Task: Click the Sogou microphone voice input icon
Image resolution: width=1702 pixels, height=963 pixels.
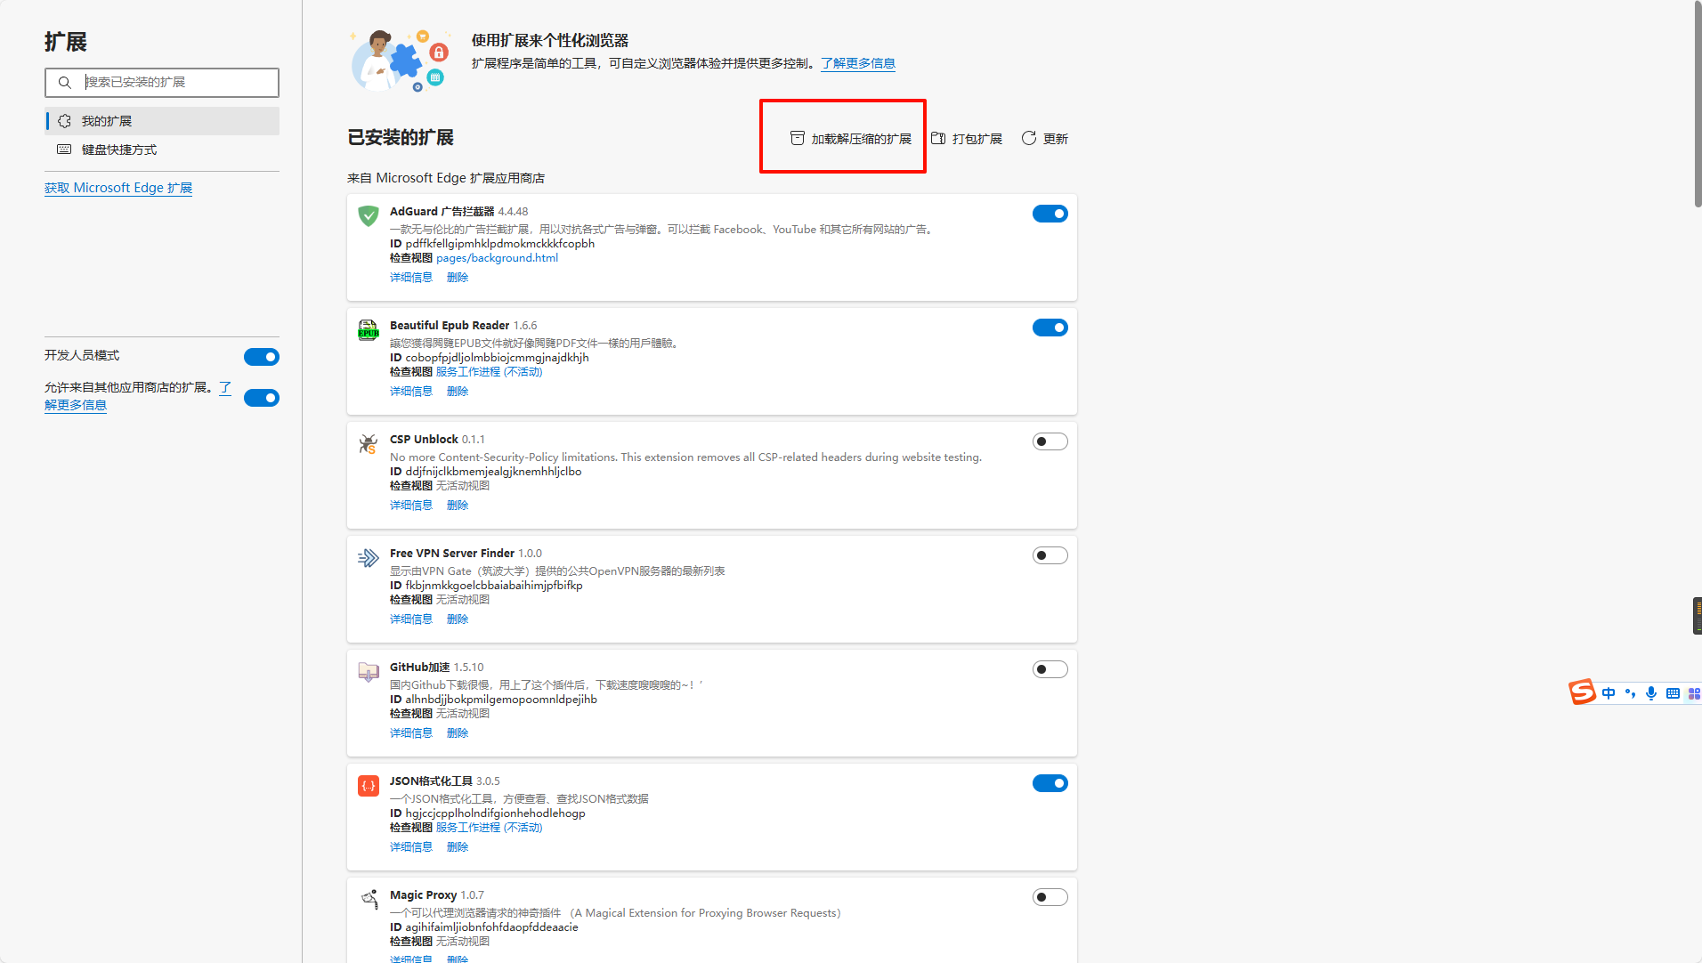Action: coord(1651,693)
